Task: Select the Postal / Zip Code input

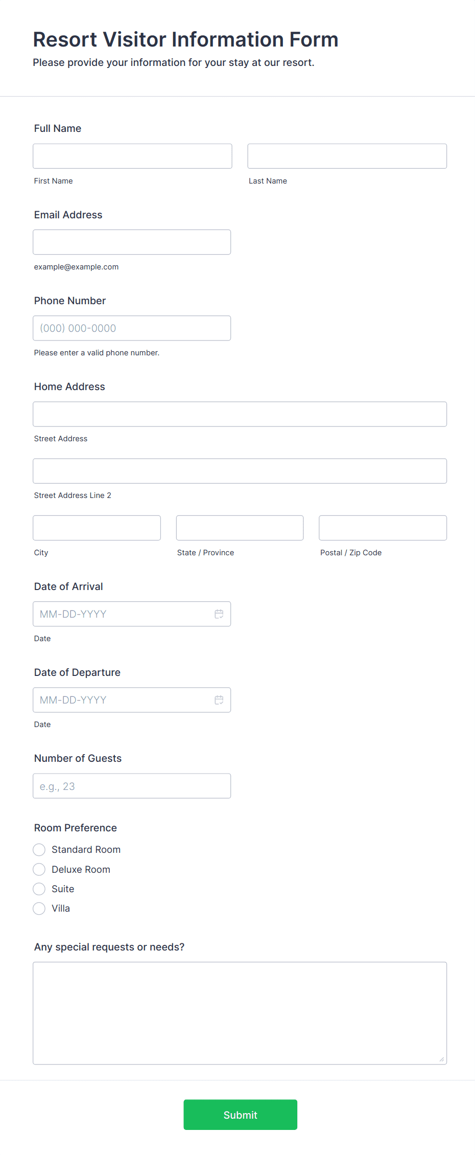Action: 383,528
